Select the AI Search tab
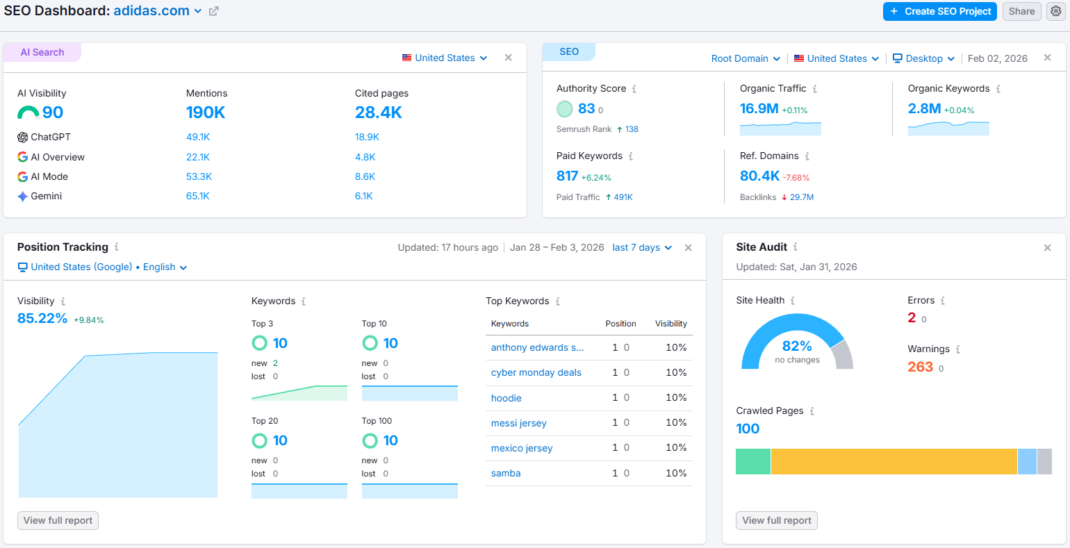 click(x=42, y=52)
